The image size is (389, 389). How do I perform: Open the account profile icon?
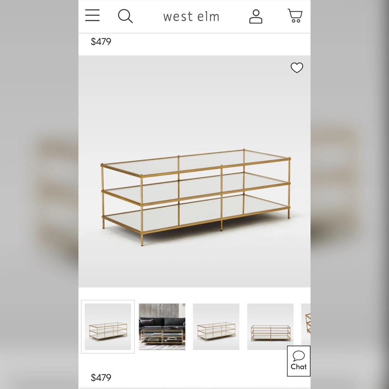click(x=256, y=17)
